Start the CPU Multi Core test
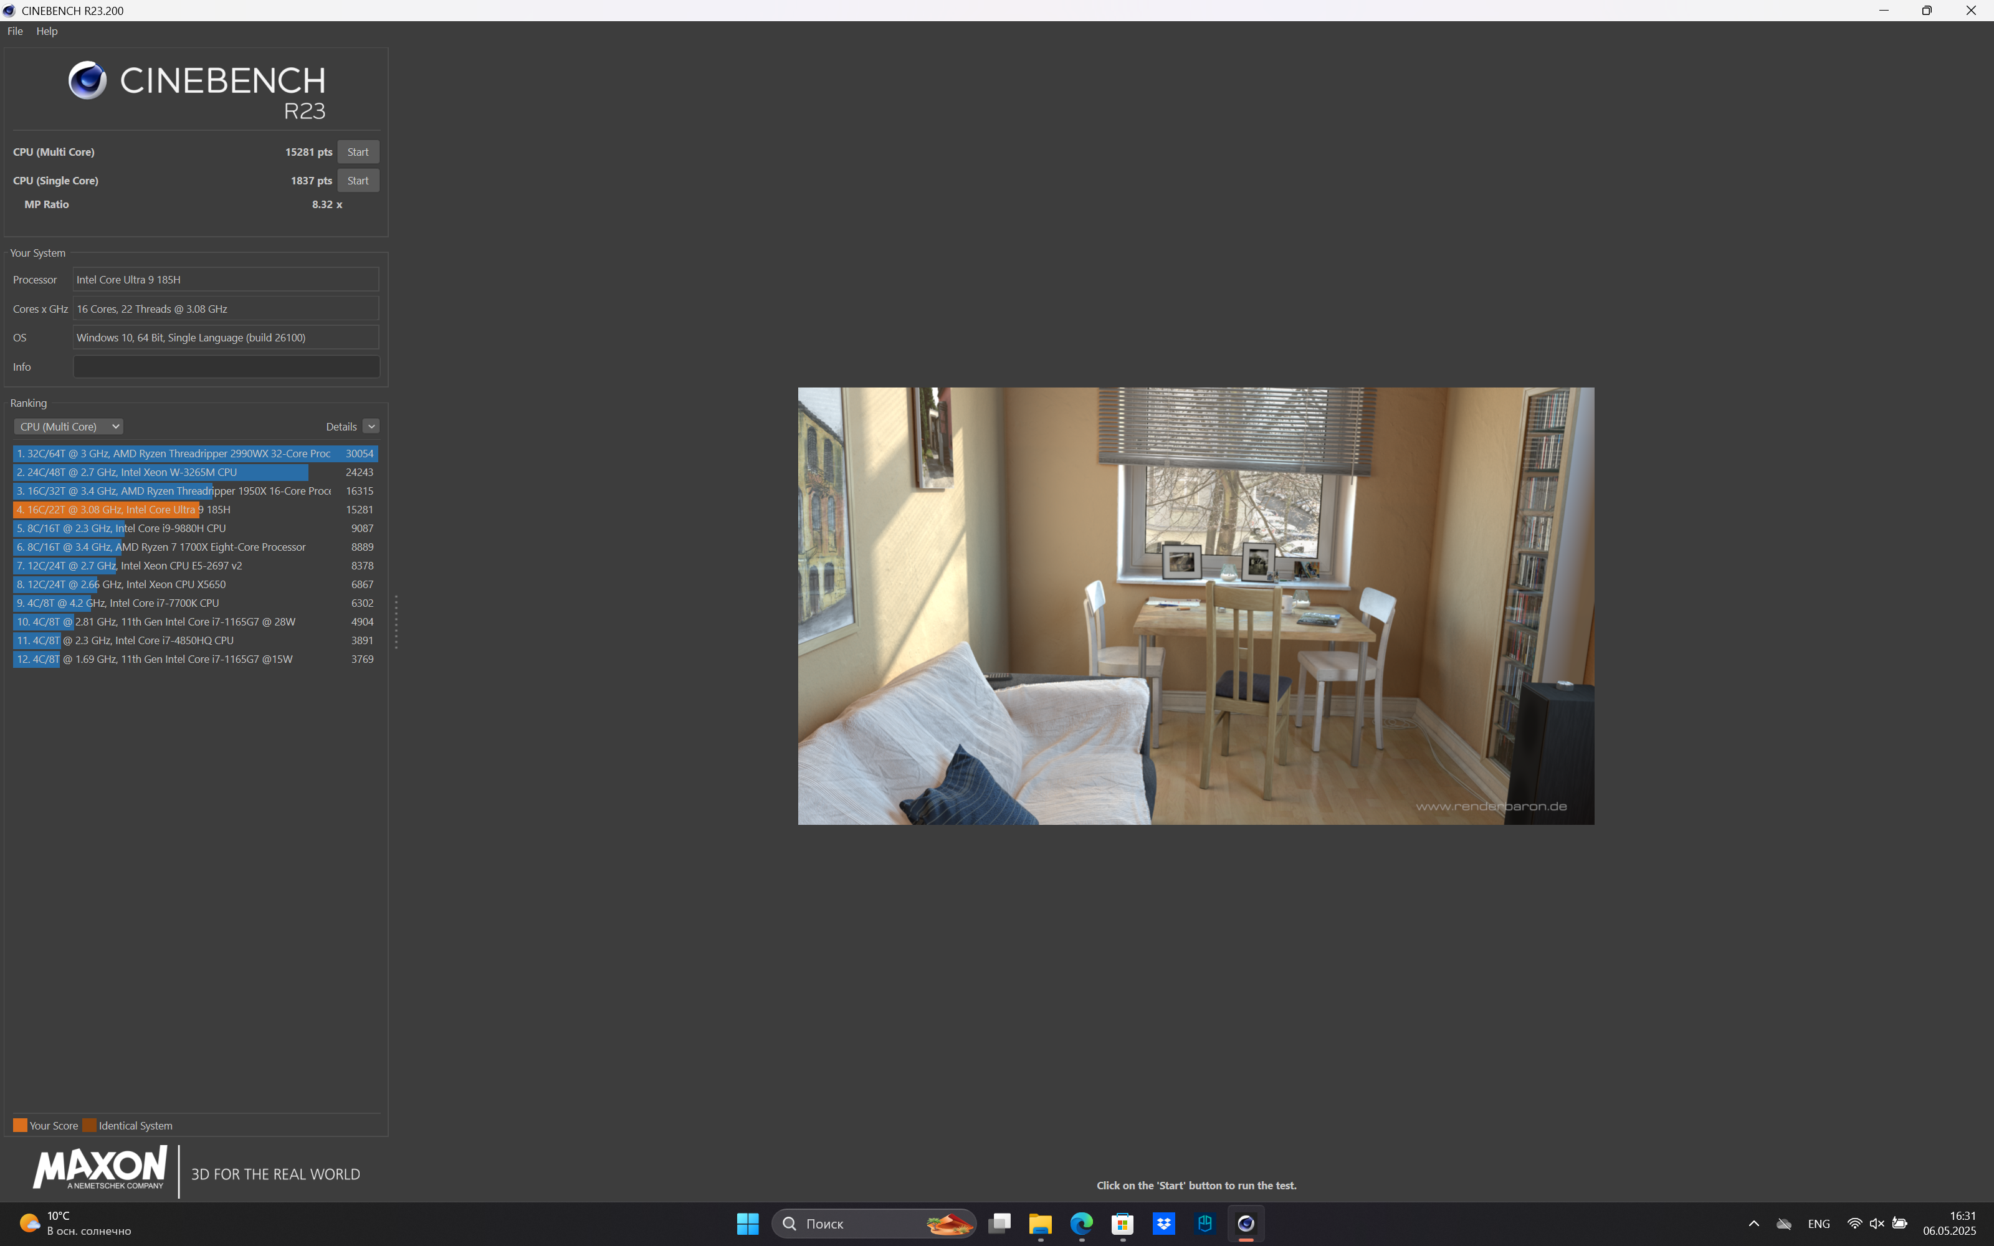Screen dimensions: 1994x1246 coord(358,151)
